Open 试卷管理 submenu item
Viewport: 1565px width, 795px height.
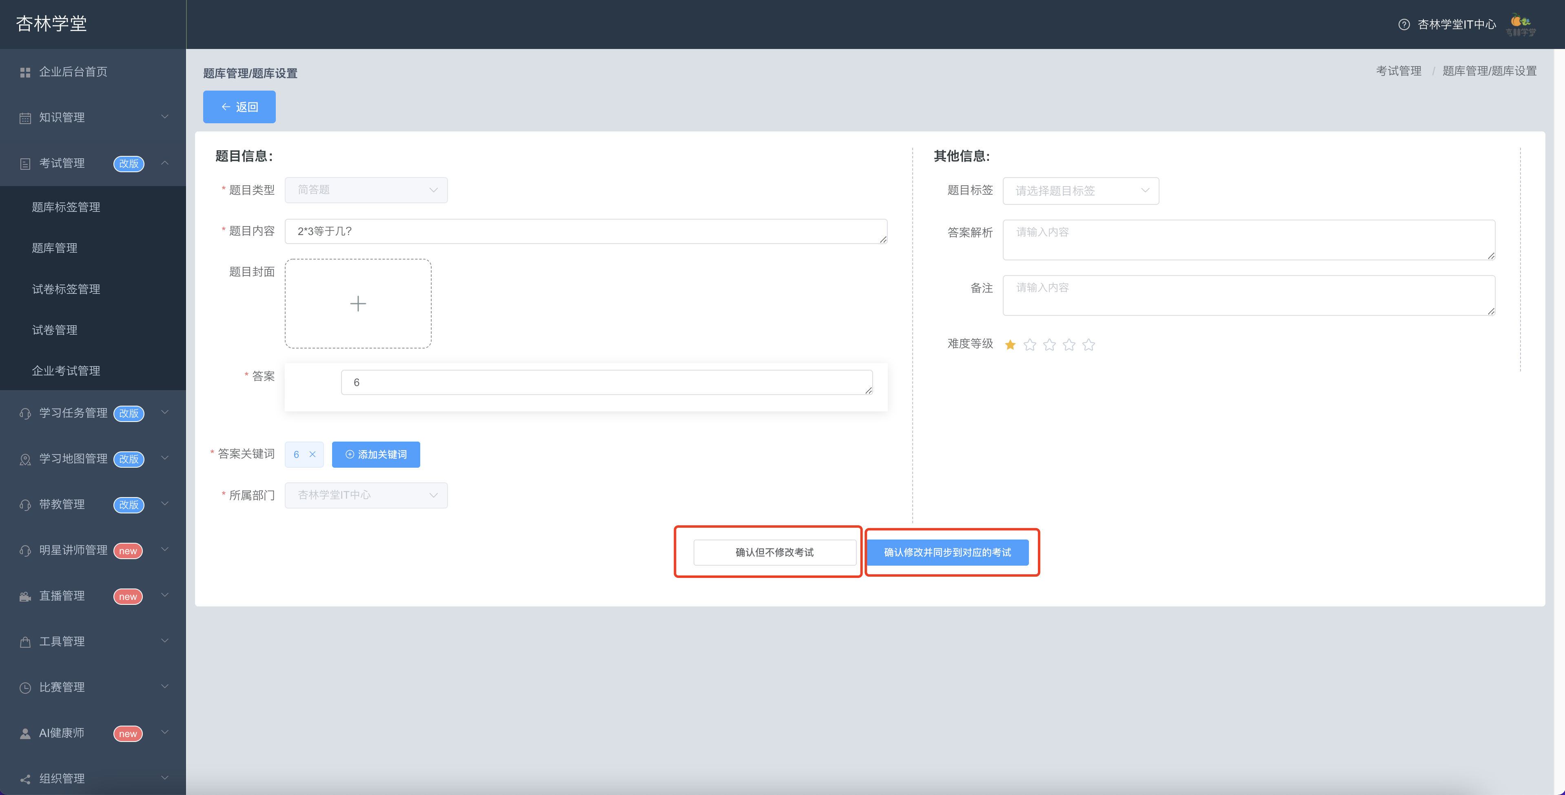(x=55, y=329)
